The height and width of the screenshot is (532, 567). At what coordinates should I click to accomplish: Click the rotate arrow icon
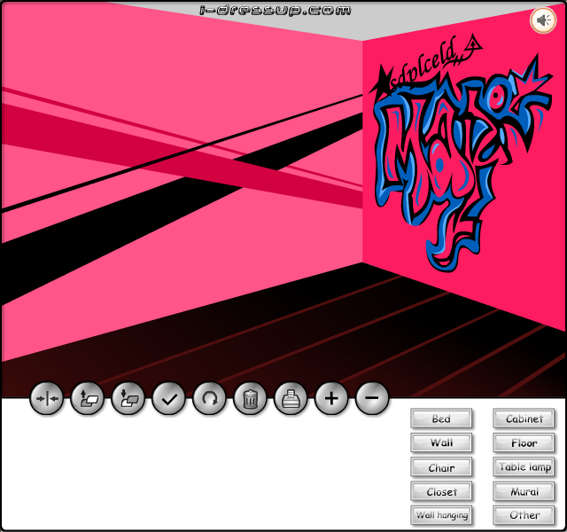[x=209, y=398]
